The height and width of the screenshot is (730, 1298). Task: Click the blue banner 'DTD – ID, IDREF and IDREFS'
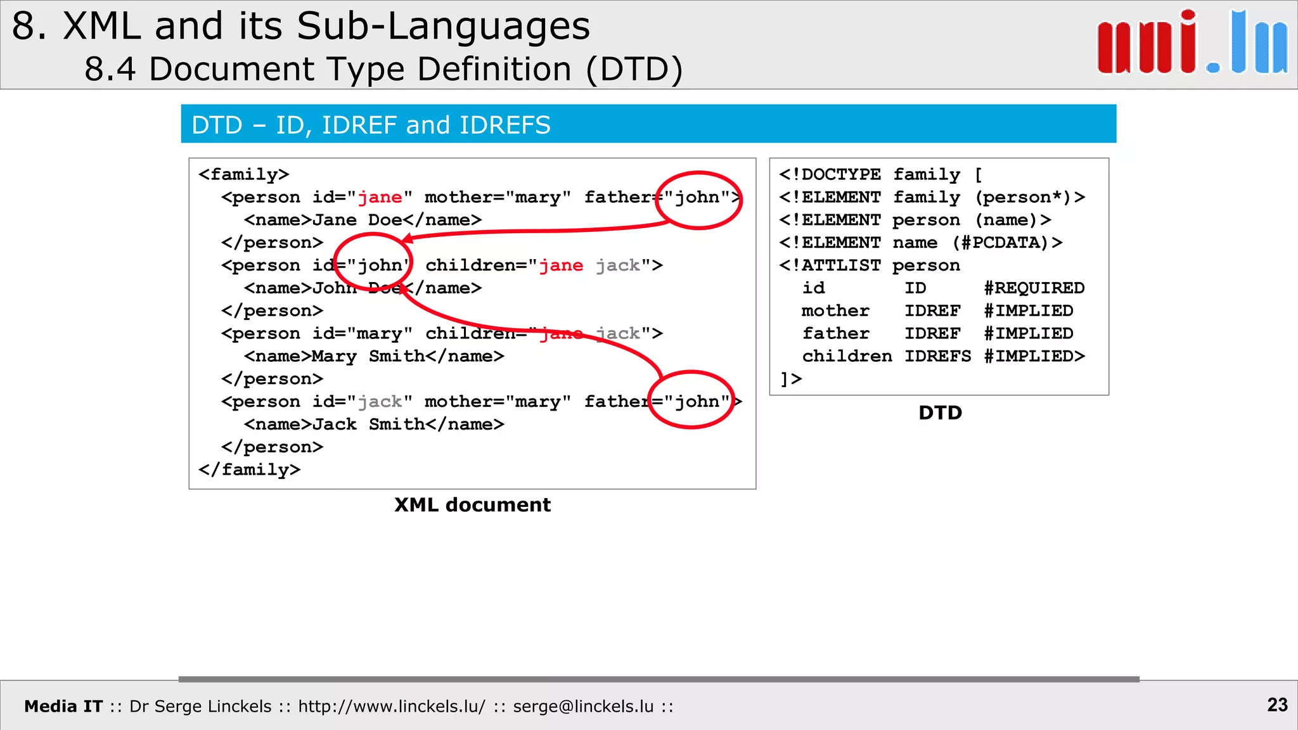[648, 124]
